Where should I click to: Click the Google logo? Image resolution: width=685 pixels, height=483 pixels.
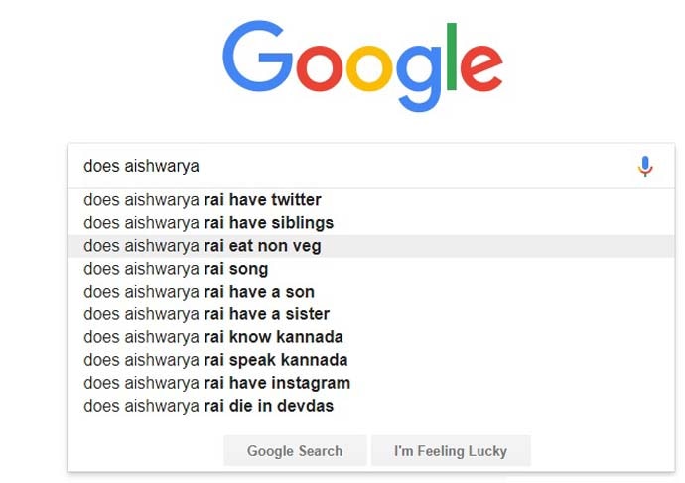click(362, 65)
